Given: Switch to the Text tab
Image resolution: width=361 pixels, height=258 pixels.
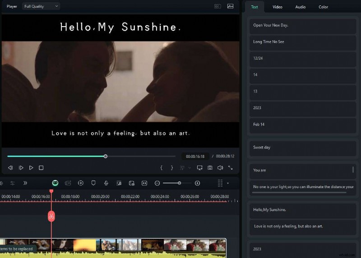Looking at the screenshot, I should [255, 7].
